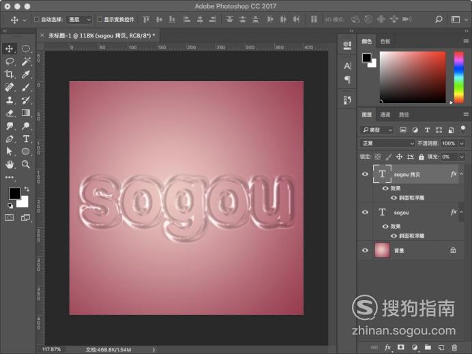Open the opacity 100% slider dropdown
The height and width of the screenshot is (354, 472).
(x=462, y=144)
